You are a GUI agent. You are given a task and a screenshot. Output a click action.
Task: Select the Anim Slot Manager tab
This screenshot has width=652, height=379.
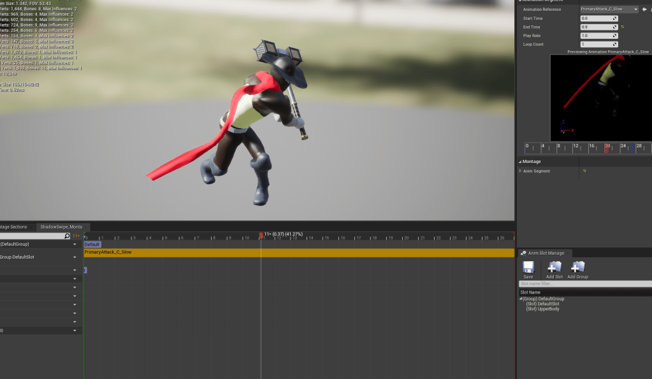pyautogui.click(x=545, y=253)
